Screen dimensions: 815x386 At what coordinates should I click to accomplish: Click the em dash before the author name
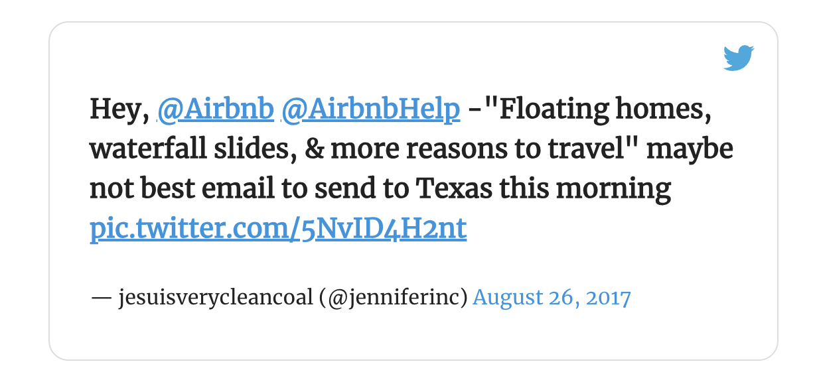click(x=101, y=298)
